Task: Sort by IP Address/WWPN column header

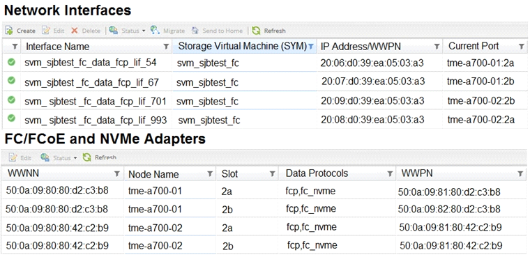Action: [361, 47]
